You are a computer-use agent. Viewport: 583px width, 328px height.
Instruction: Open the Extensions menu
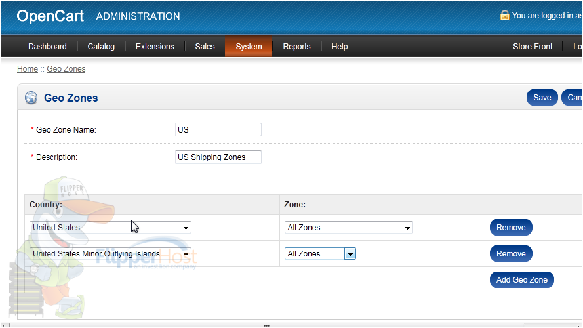click(x=155, y=47)
